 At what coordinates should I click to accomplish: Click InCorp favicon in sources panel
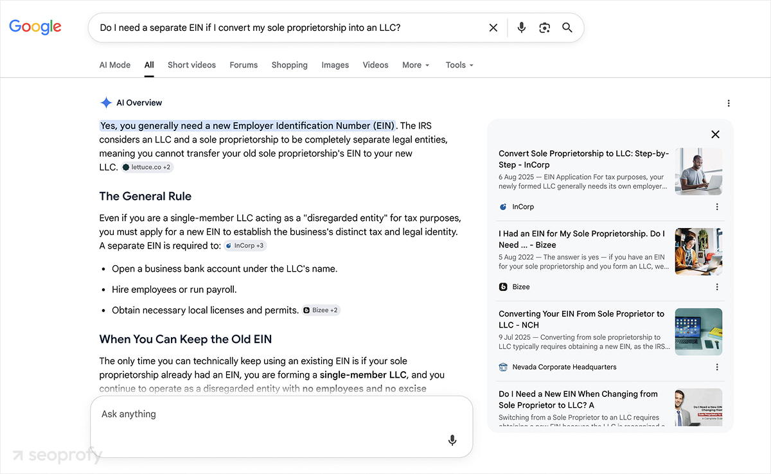[503, 207]
